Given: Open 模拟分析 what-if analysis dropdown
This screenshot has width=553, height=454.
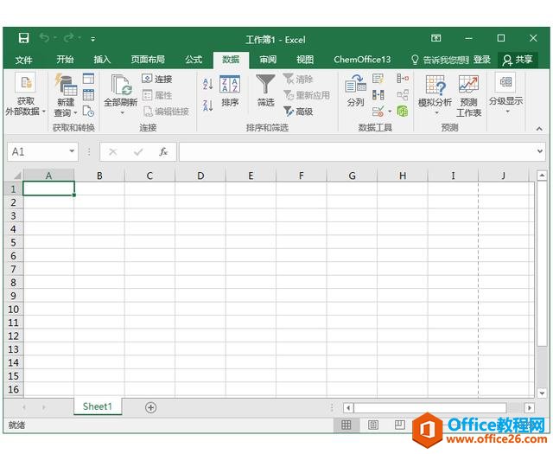Looking at the screenshot, I should pyautogui.click(x=435, y=94).
